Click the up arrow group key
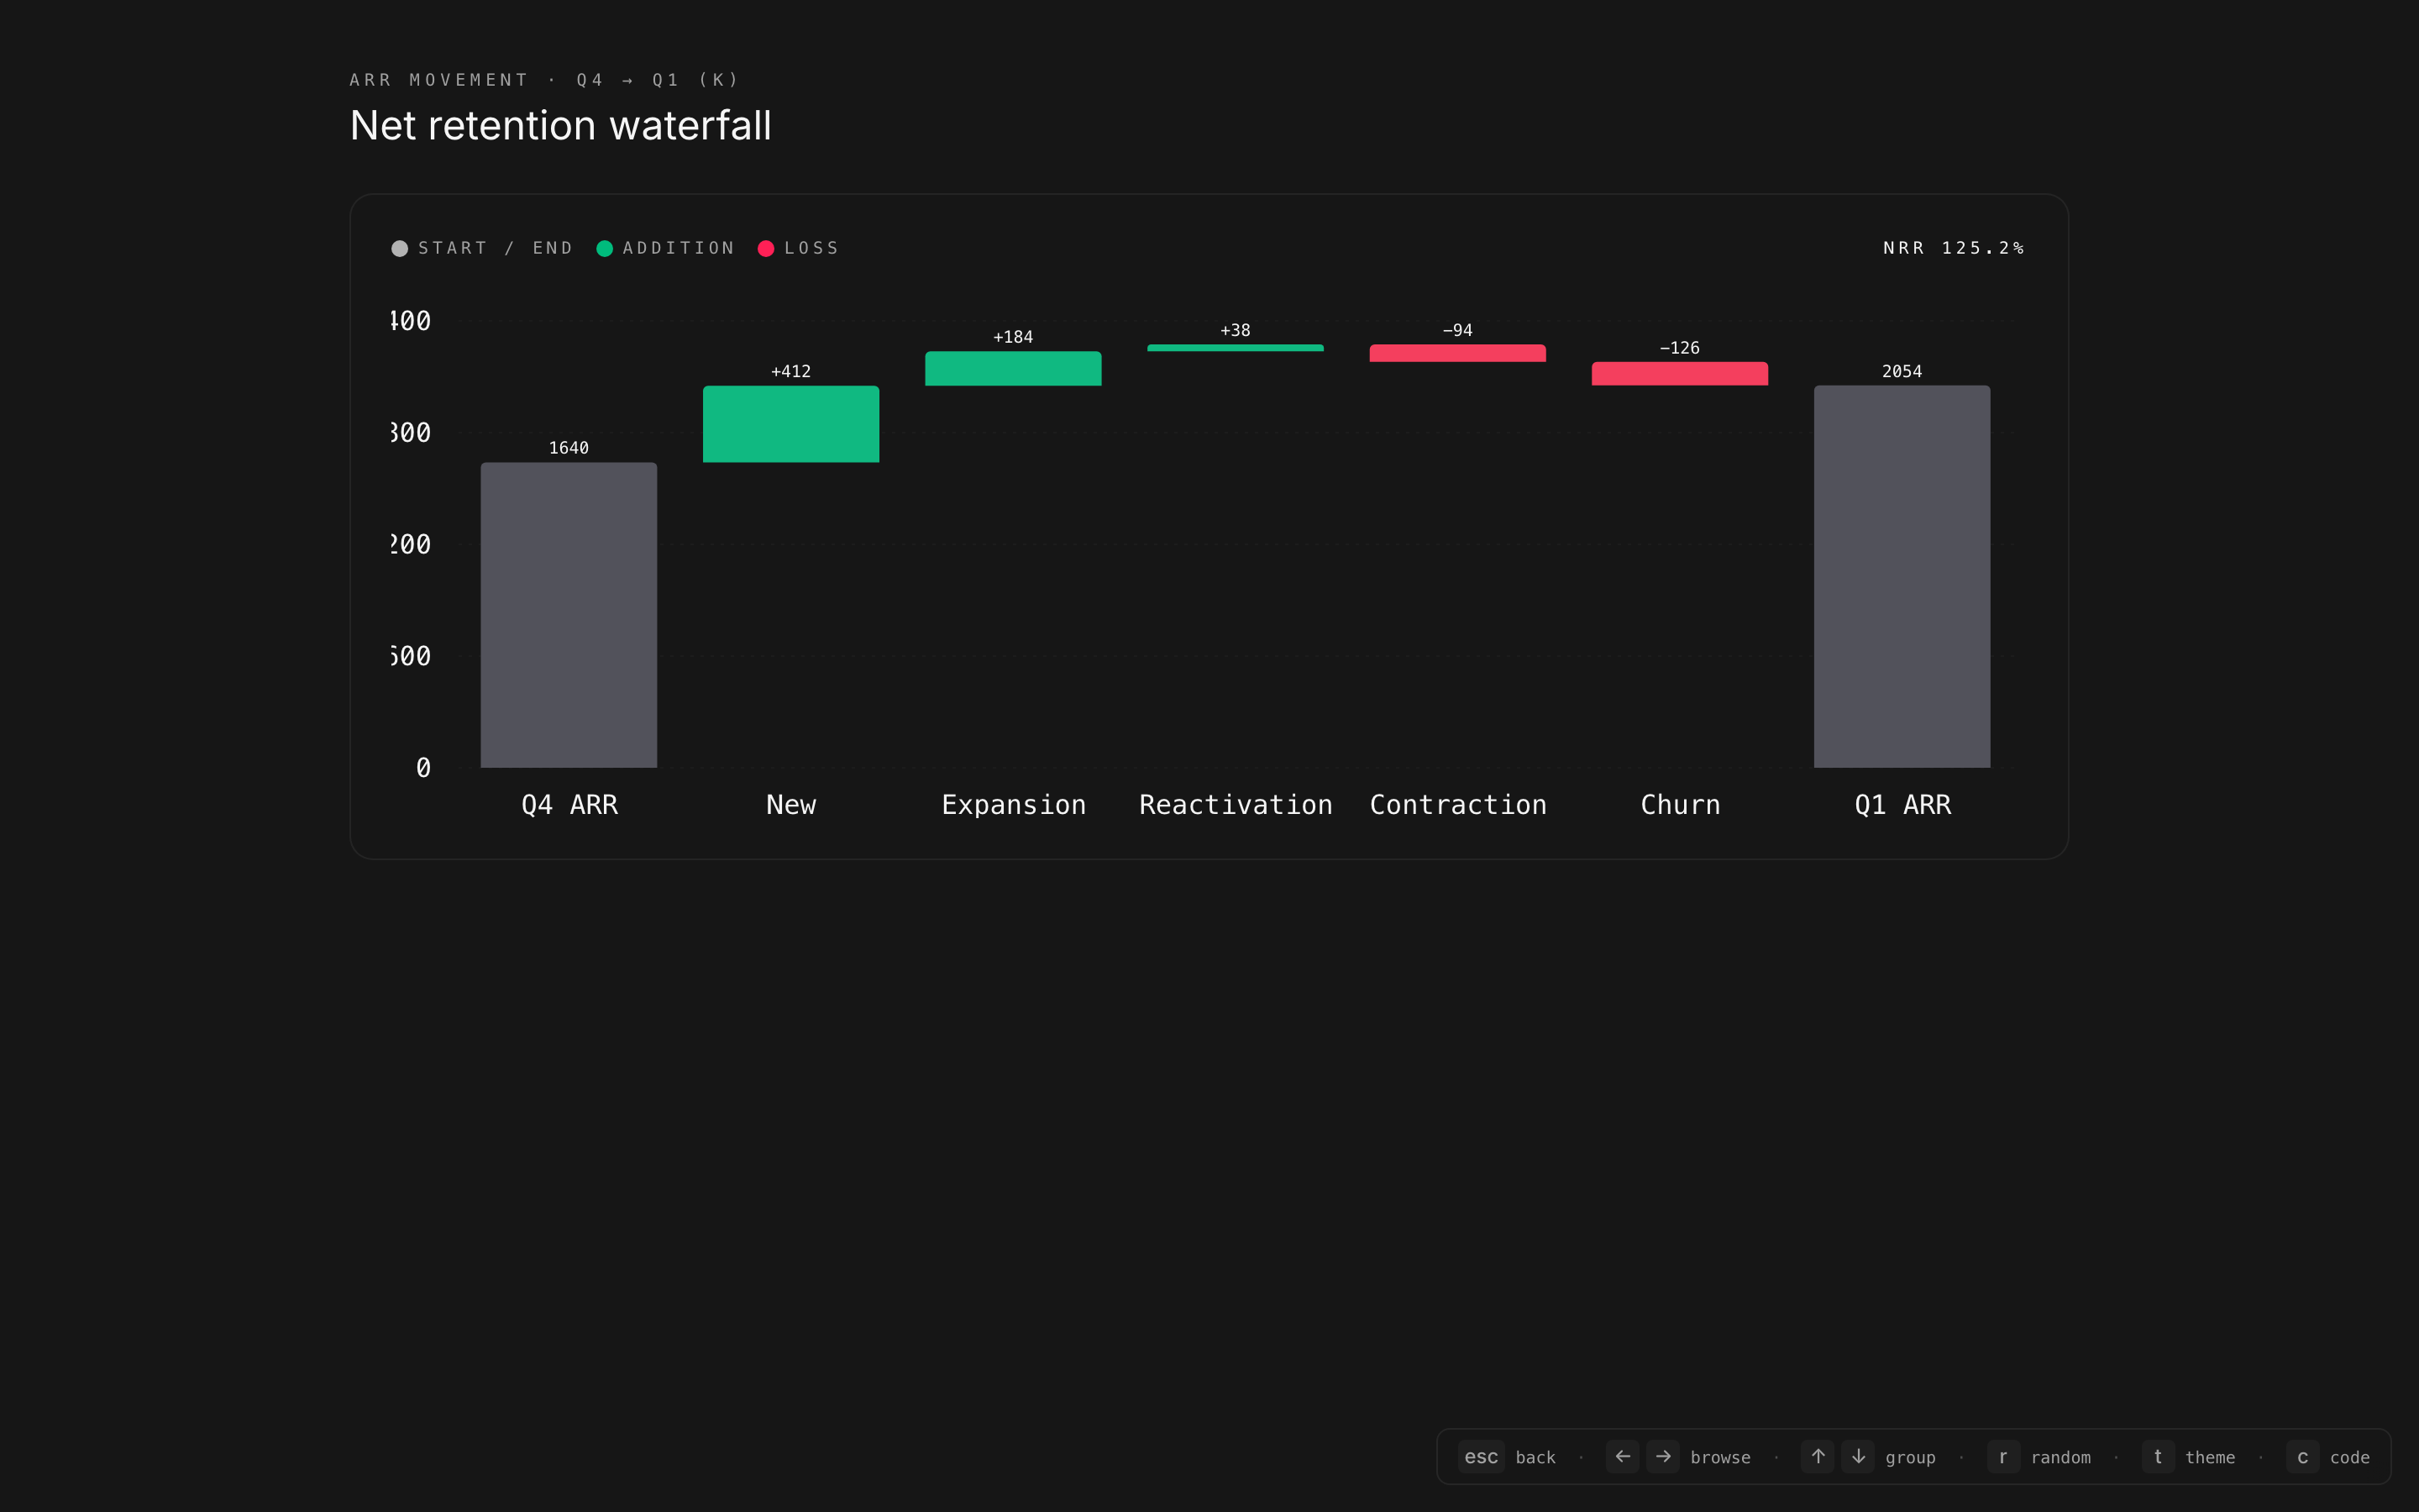This screenshot has width=2419, height=1512. (1818, 1456)
